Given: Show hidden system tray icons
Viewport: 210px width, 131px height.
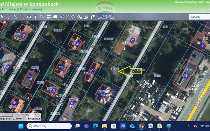Looking at the screenshot, I should pyautogui.click(x=189, y=126).
